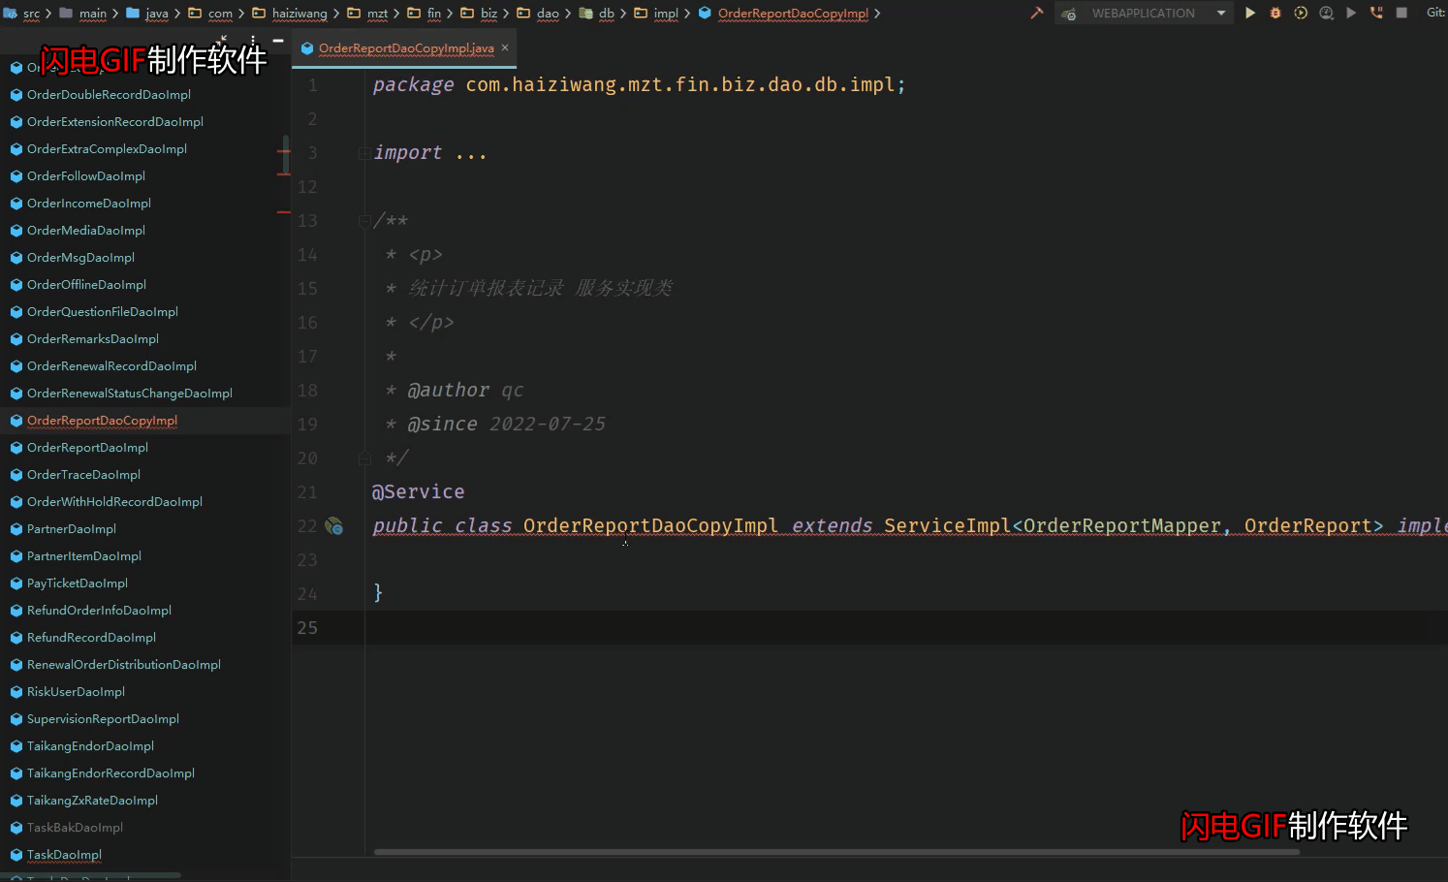The image size is (1448, 882).
Task: Click the build hammer icon
Action: [x=1036, y=13]
